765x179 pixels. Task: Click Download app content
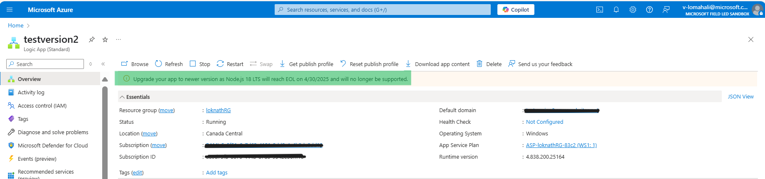[438, 64]
